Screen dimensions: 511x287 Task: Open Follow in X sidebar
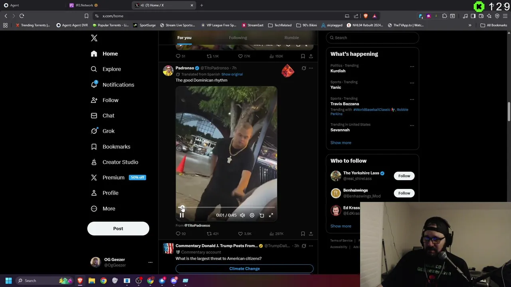tap(105, 100)
